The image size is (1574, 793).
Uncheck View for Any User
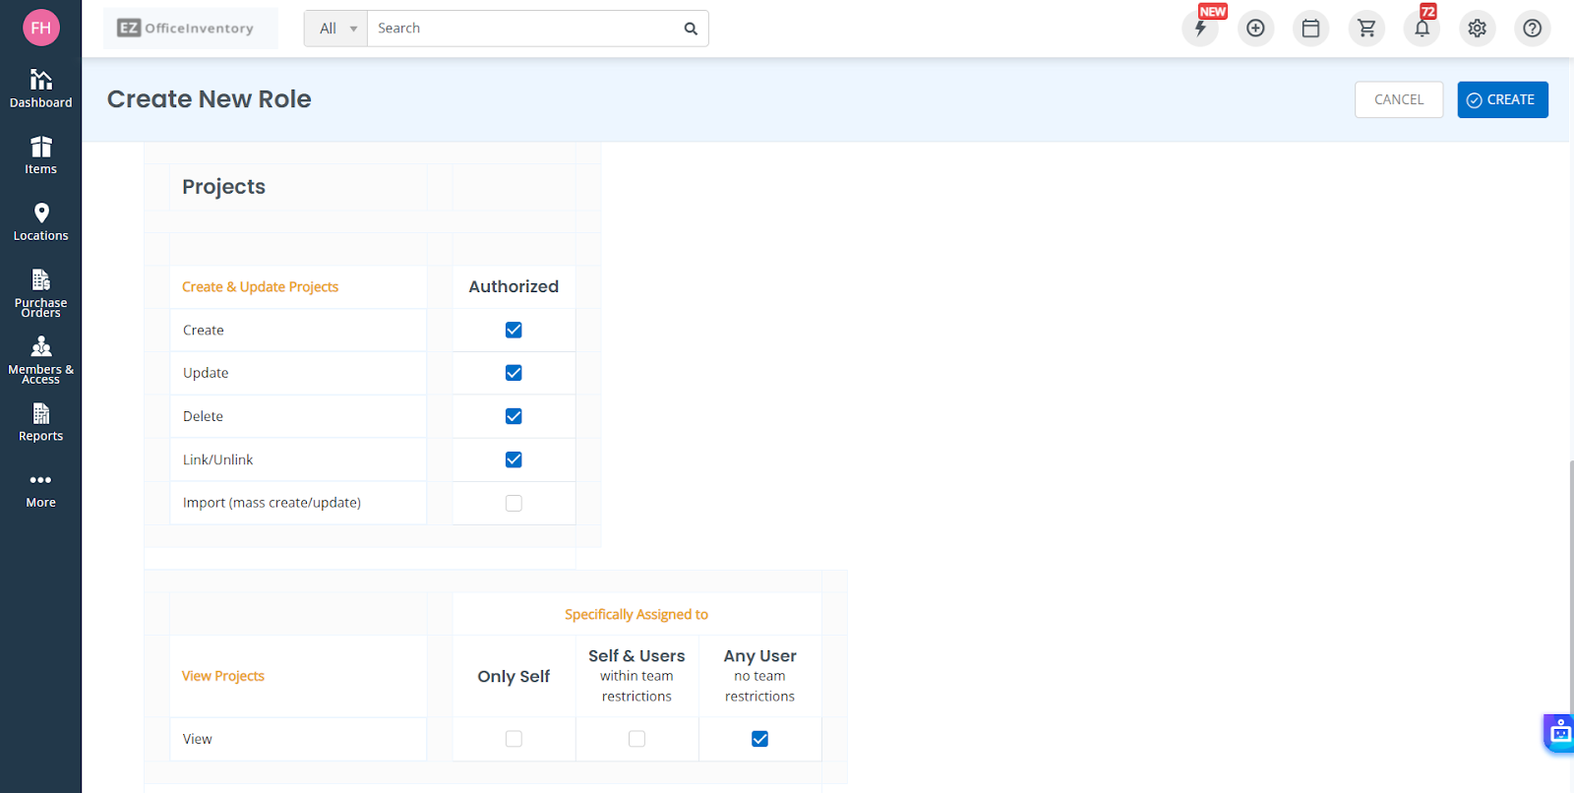pos(759,739)
